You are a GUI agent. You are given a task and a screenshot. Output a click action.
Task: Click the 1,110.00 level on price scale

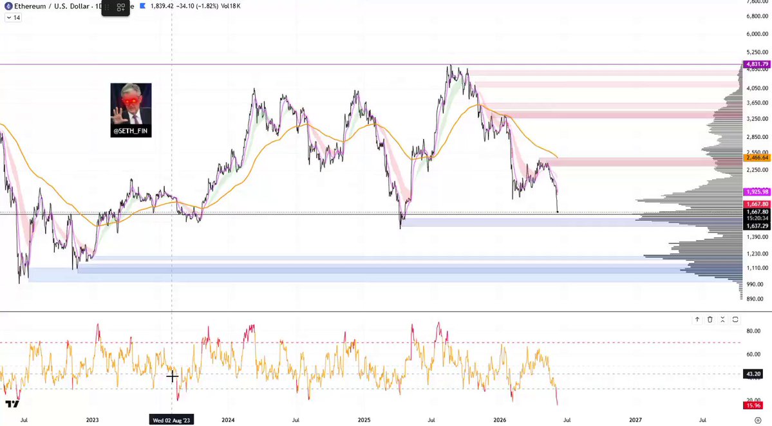pyautogui.click(x=757, y=268)
